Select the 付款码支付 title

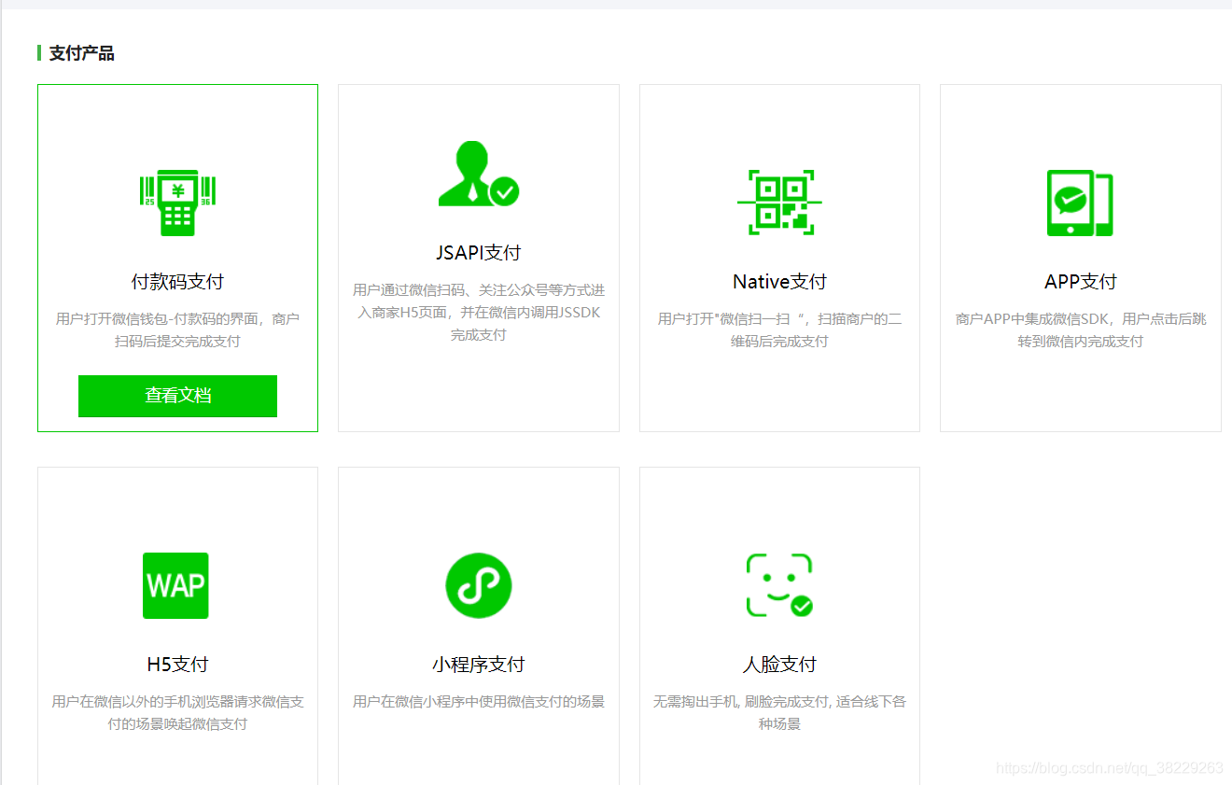[177, 282]
